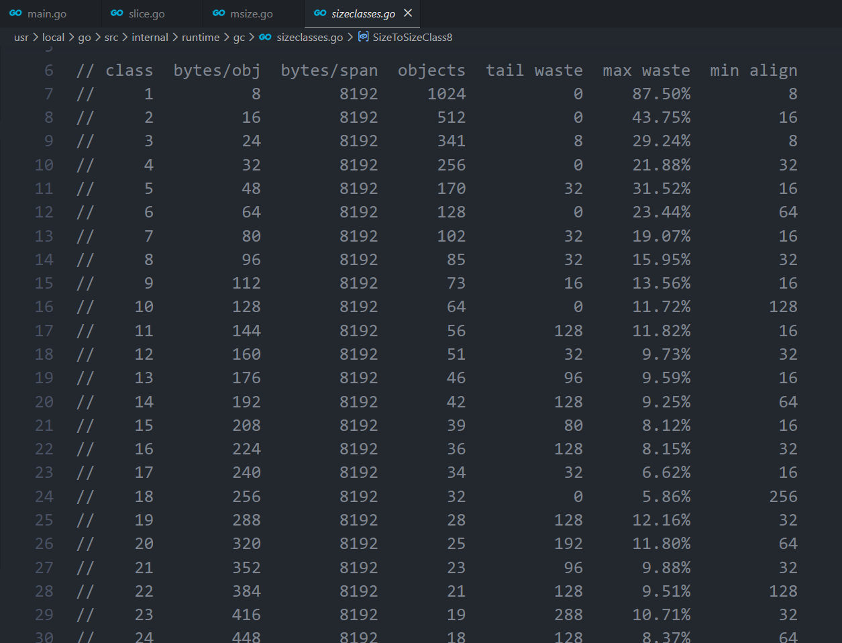Click the 'tail waste' header text
This screenshot has height=643, width=842.
(534, 70)
